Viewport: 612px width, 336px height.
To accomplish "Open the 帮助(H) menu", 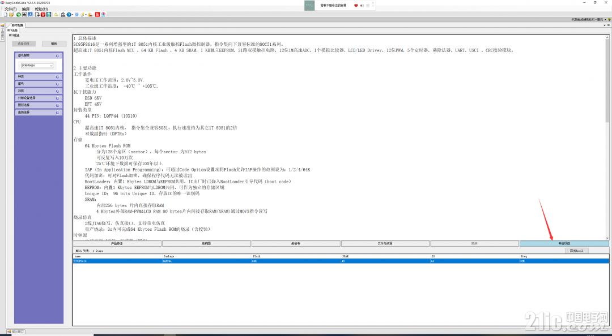I will [41, 9].
